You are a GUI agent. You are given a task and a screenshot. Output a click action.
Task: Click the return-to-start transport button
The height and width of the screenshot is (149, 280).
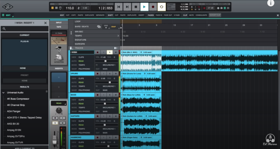tap(118, 7)
